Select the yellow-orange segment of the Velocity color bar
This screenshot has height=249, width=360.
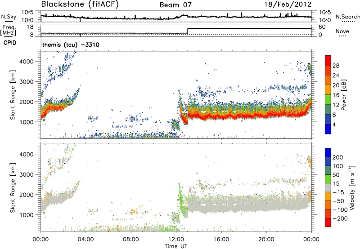click(x=328, y=196)
